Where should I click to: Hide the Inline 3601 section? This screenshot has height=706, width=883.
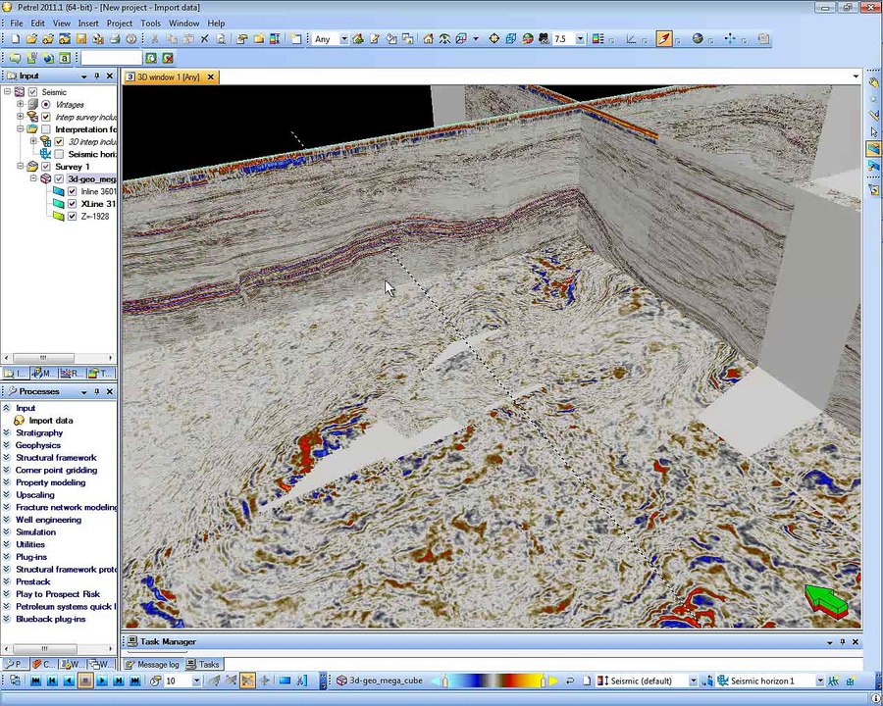[72, 191]
